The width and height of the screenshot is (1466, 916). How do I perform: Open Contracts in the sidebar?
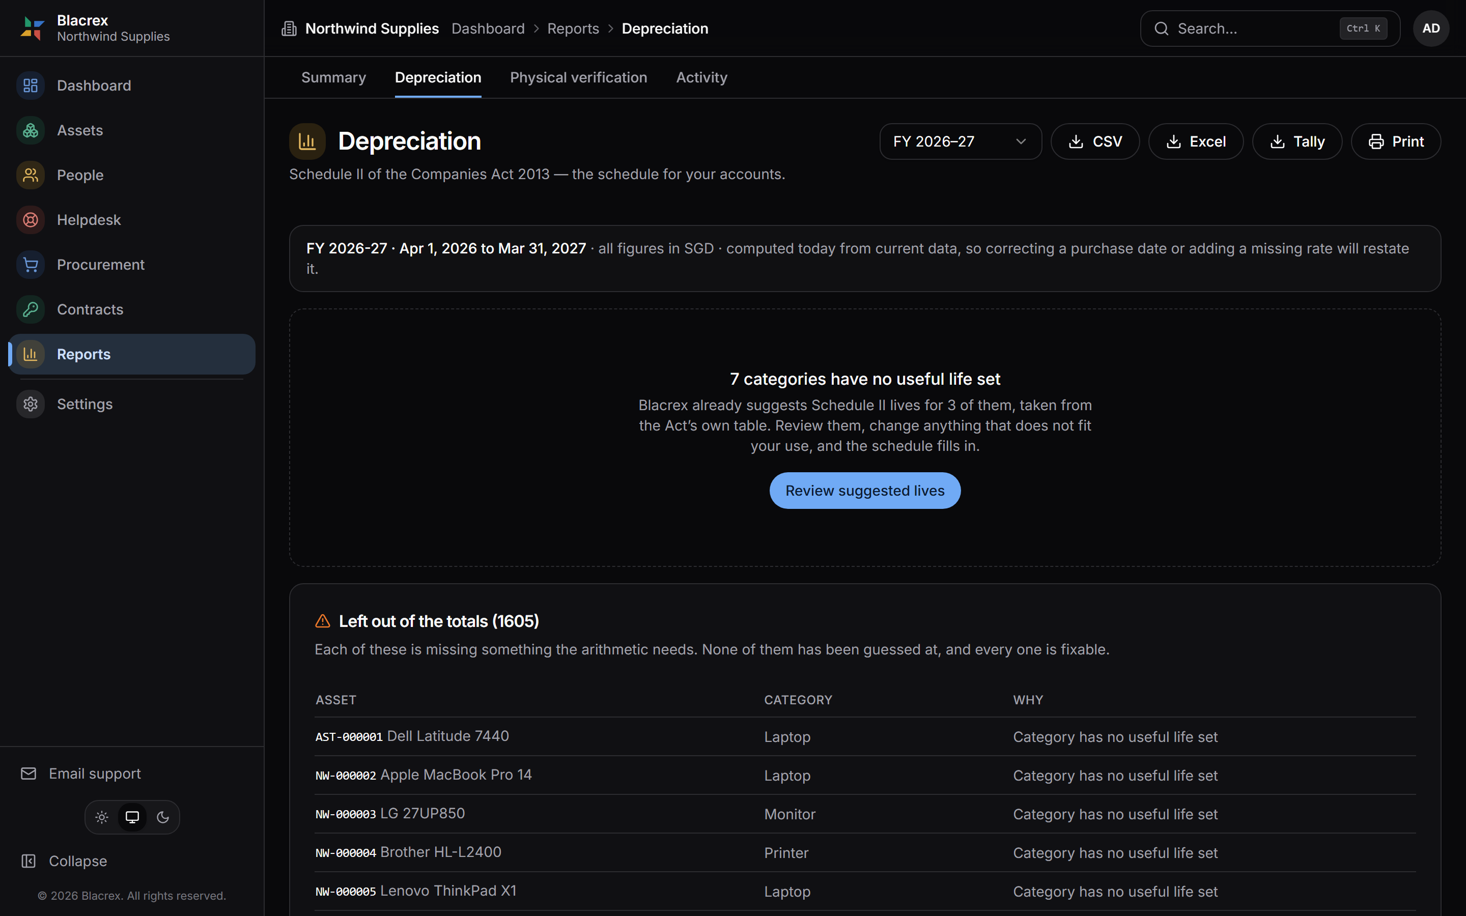click(x=132, y=309)
